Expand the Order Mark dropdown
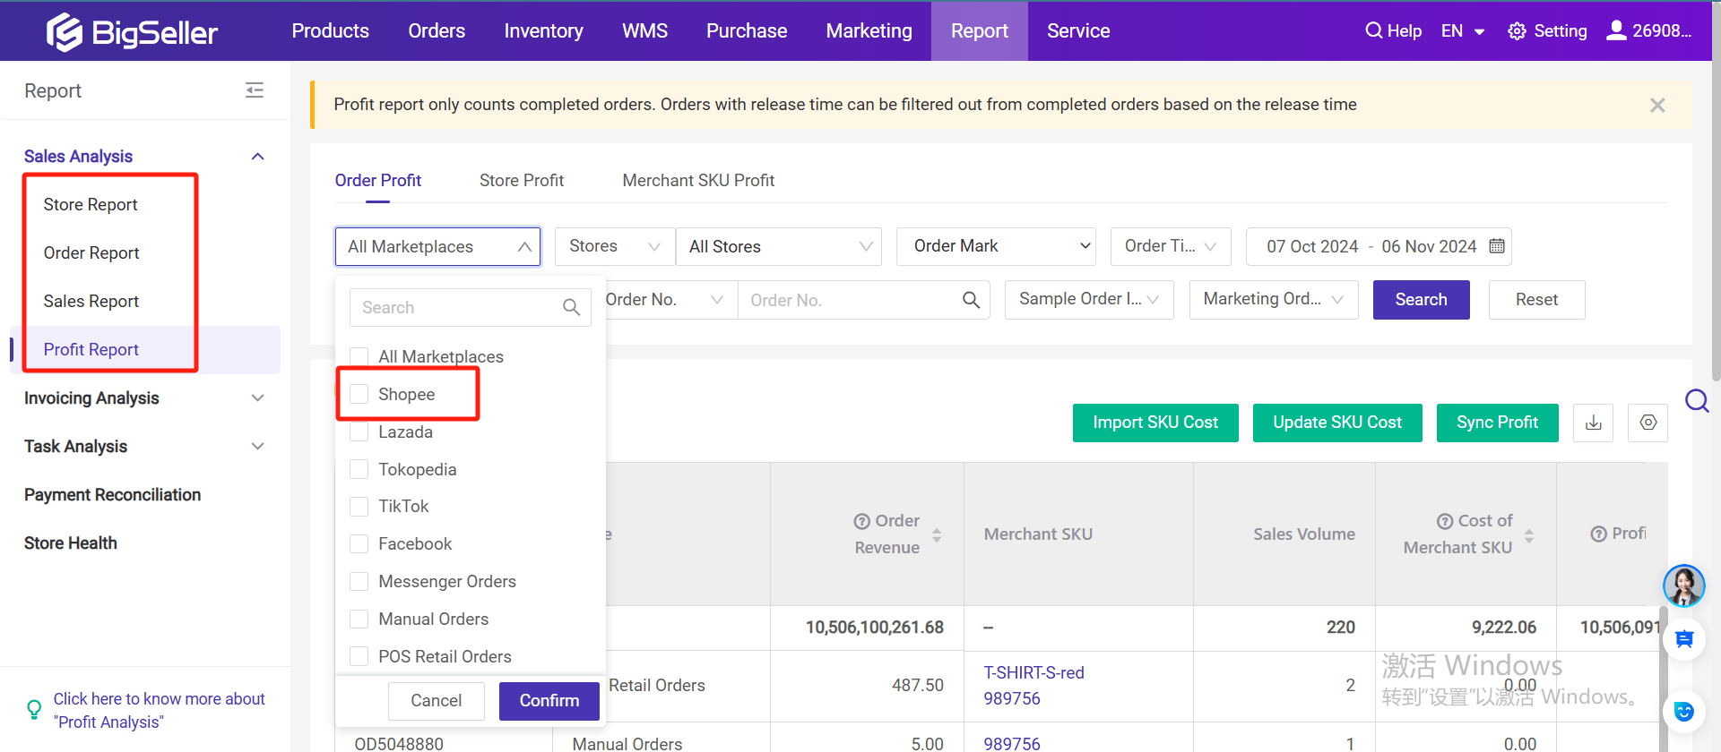Image resolution: width=1721 pixels, height=752 pixels. (997, 246)
